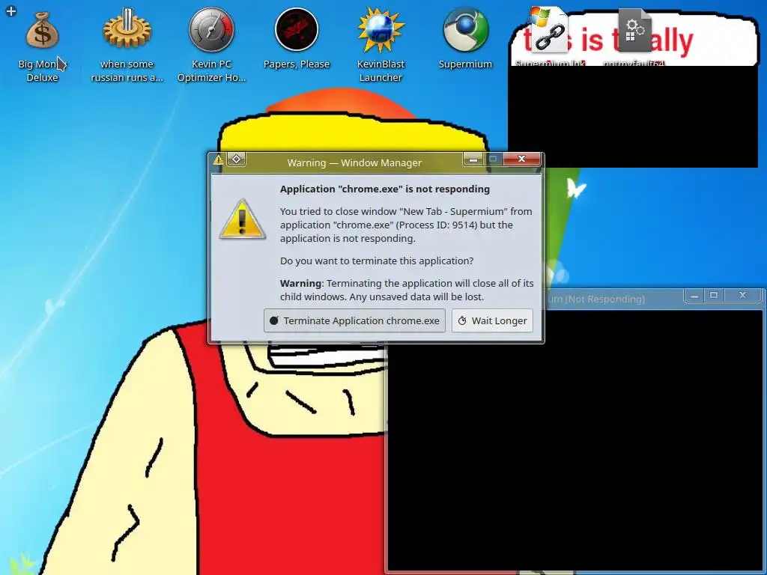Close the Not Responding Supermium window
The image size is (767, 575).
click(x=742, y=295)
